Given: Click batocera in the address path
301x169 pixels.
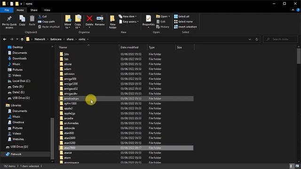Looking at the screenshot, I should [x=56, y=39].
